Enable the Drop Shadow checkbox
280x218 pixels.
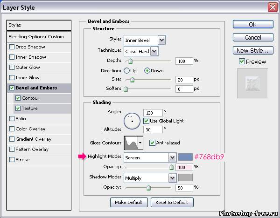(x=12, y=47)
